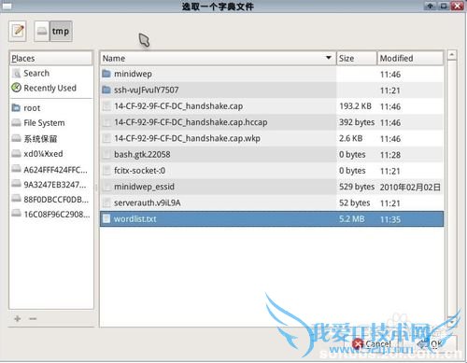Click the 2010年02月02日 modified date
The height and width of the screenshot is (363, 467).
tap(410, 187)
